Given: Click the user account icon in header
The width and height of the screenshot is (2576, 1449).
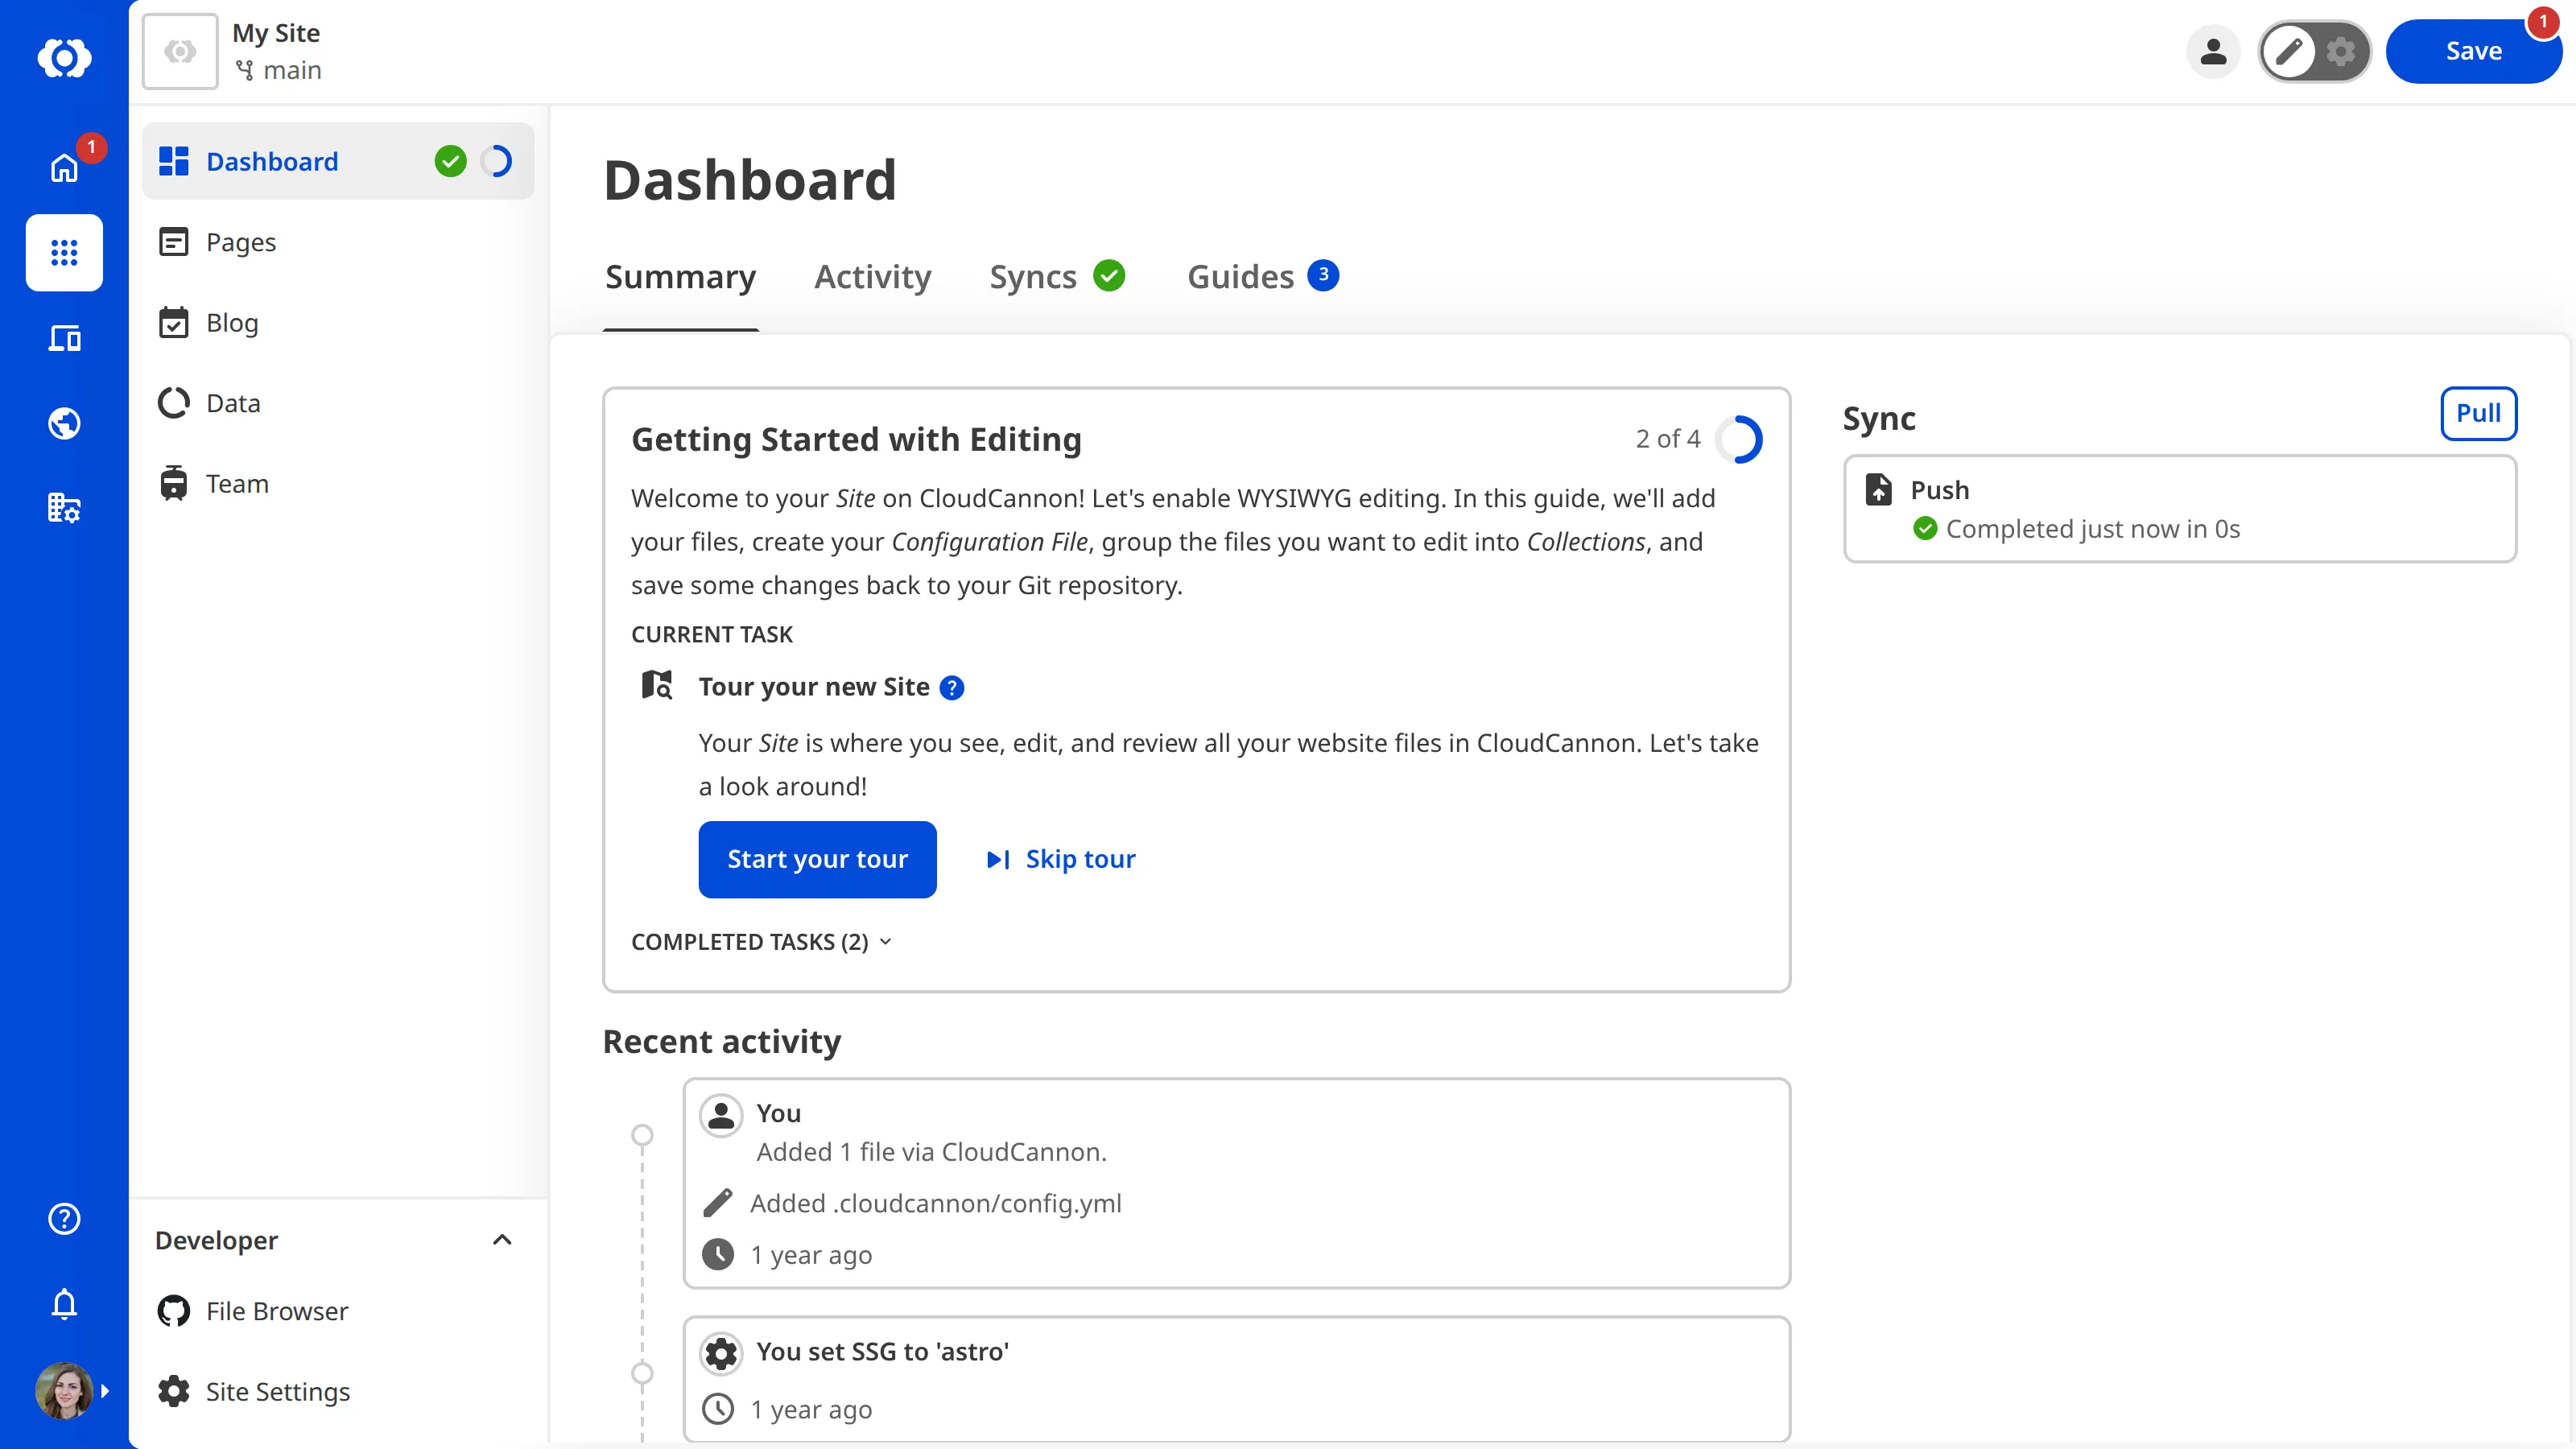Looking at the screenshot, I should (2213, 51).
